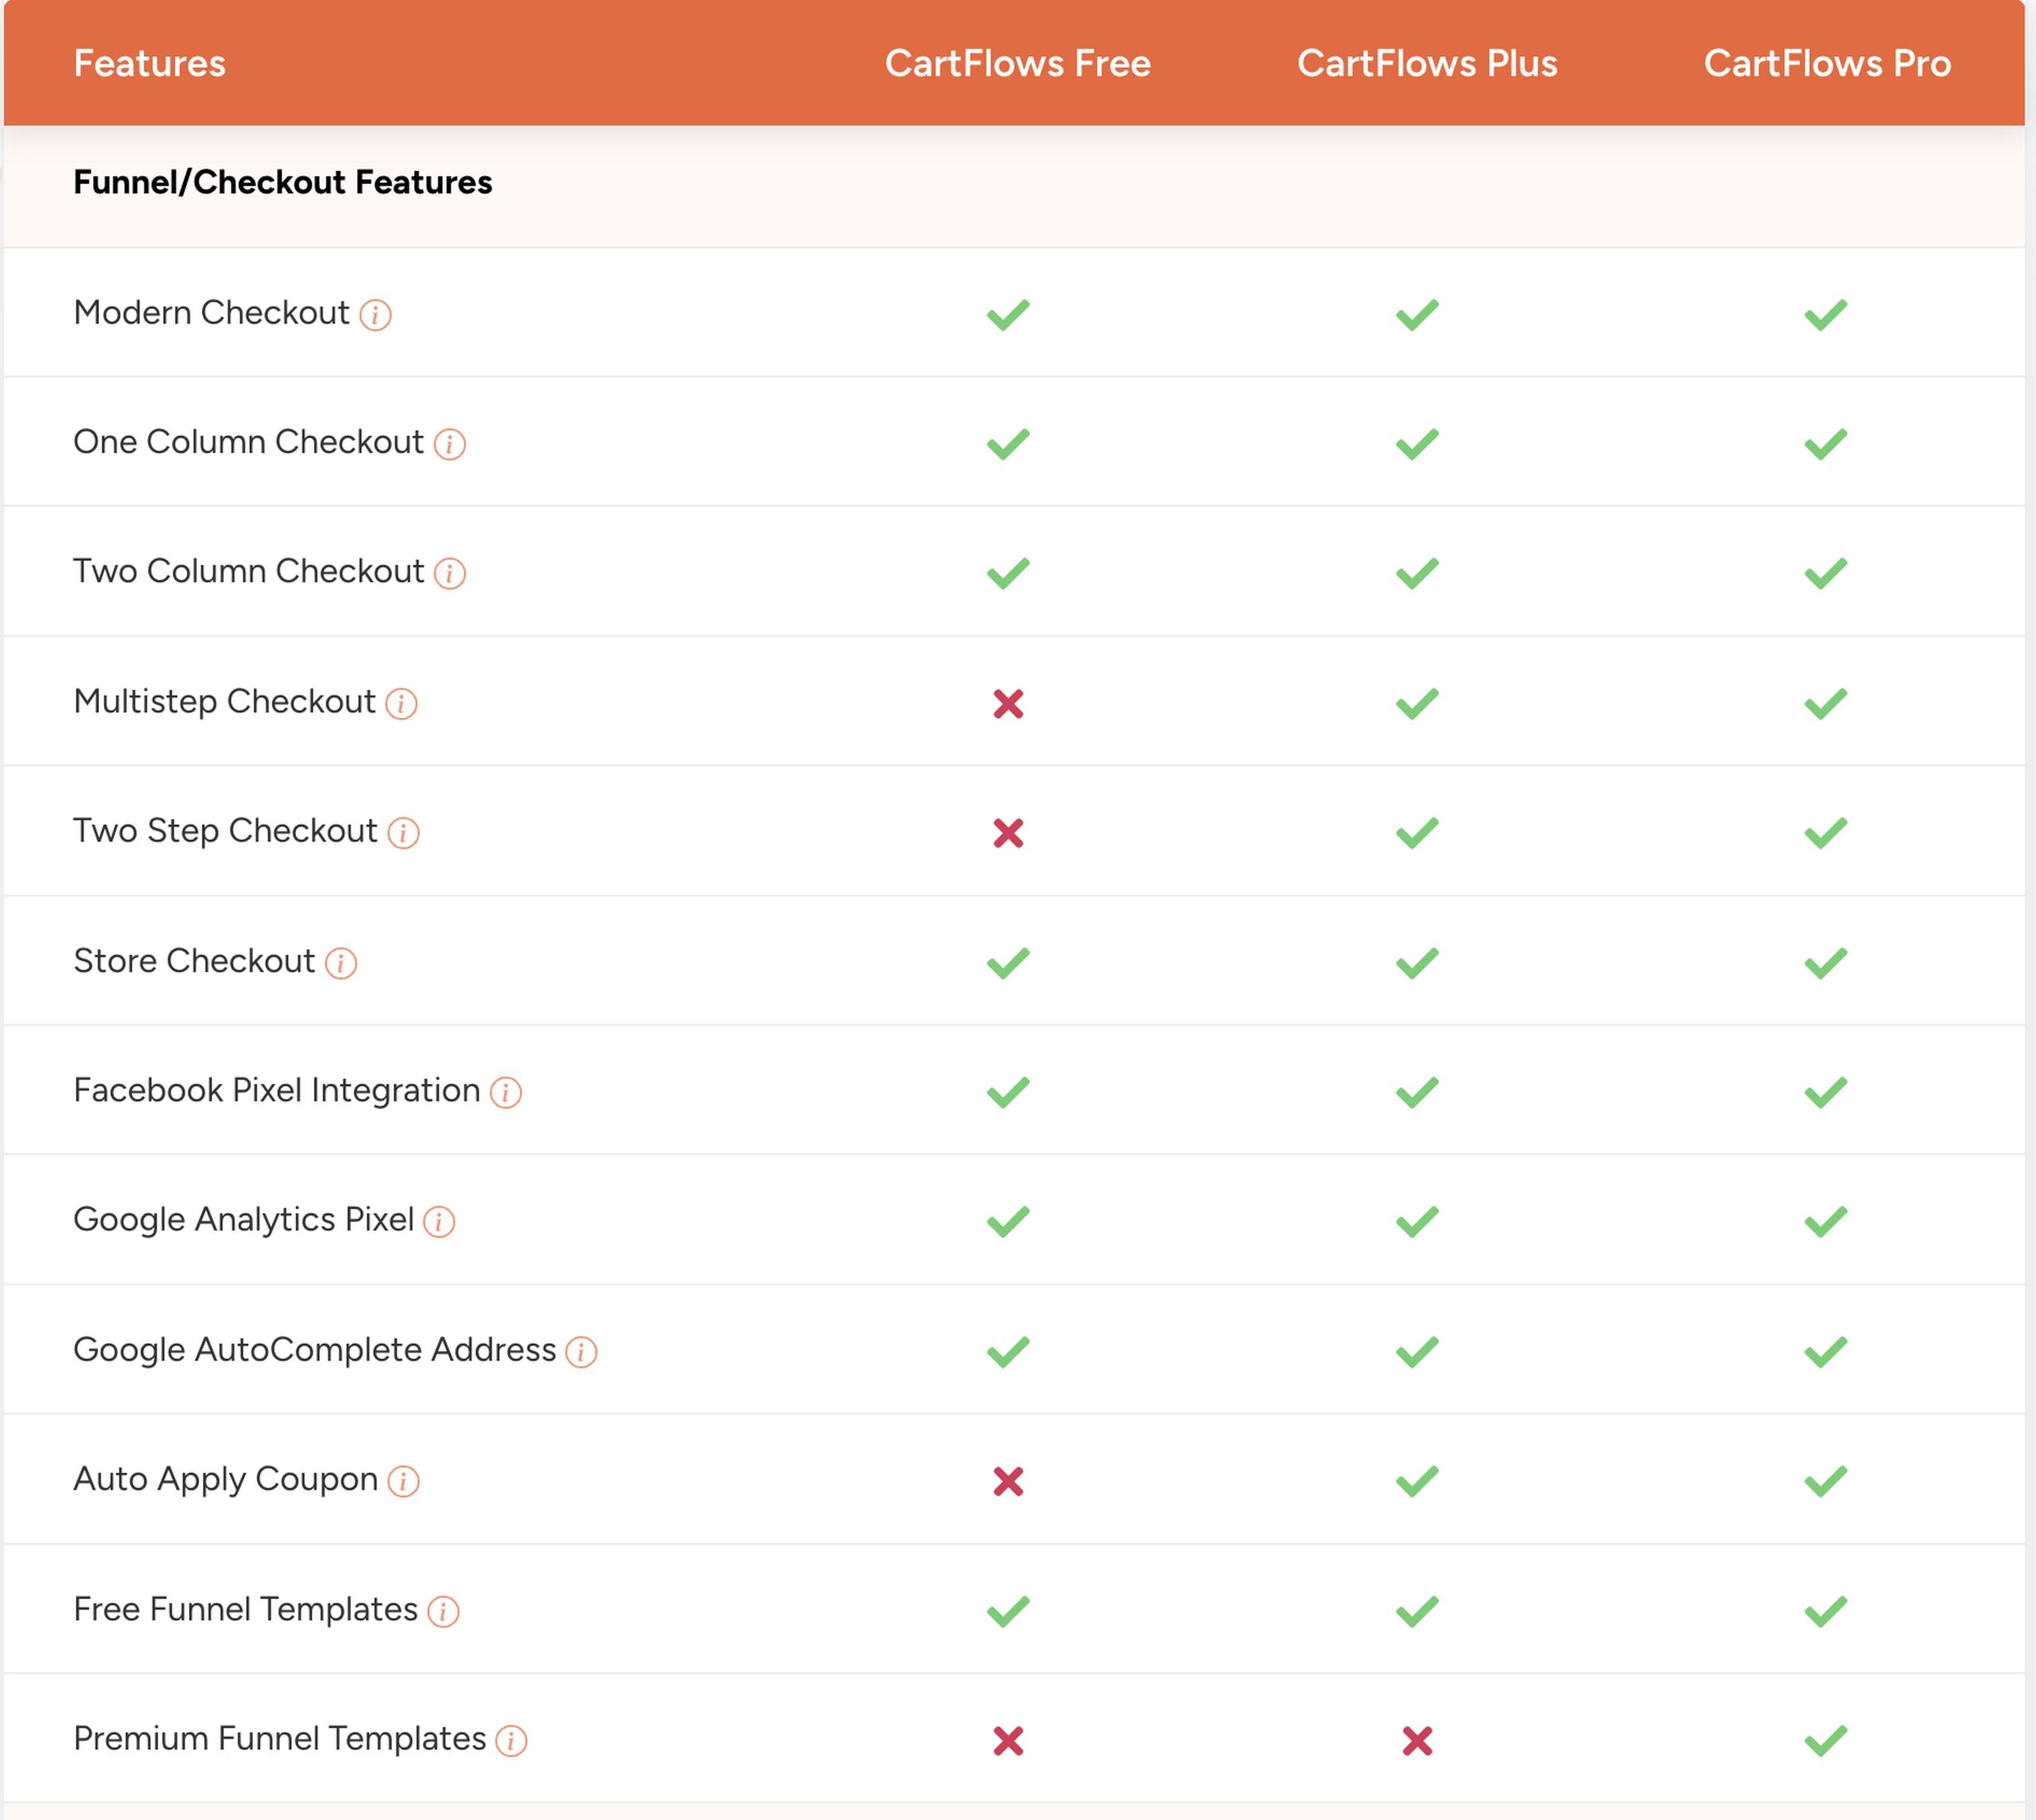Open the Two Step Checkout info icon
2036x1820 pixels.
tap(404, 832)
